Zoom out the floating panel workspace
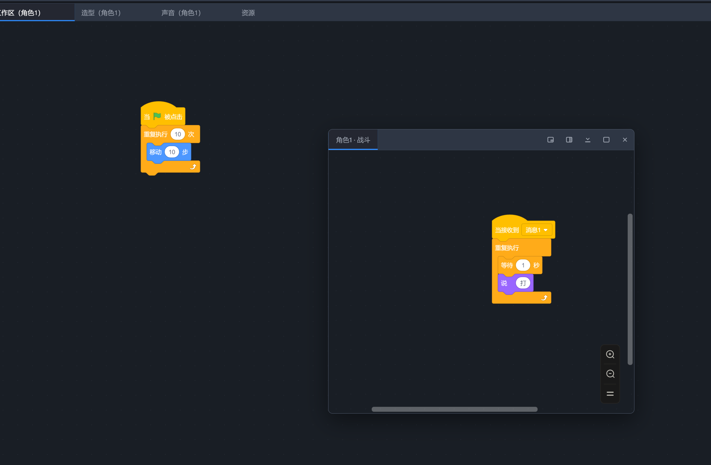 610,374
